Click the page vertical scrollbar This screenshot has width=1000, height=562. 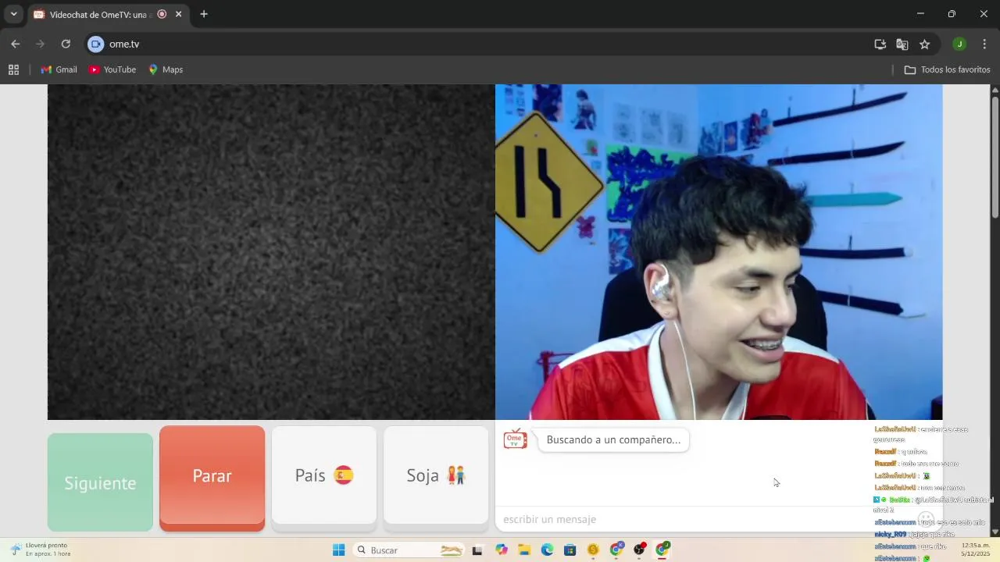[995, 156]
